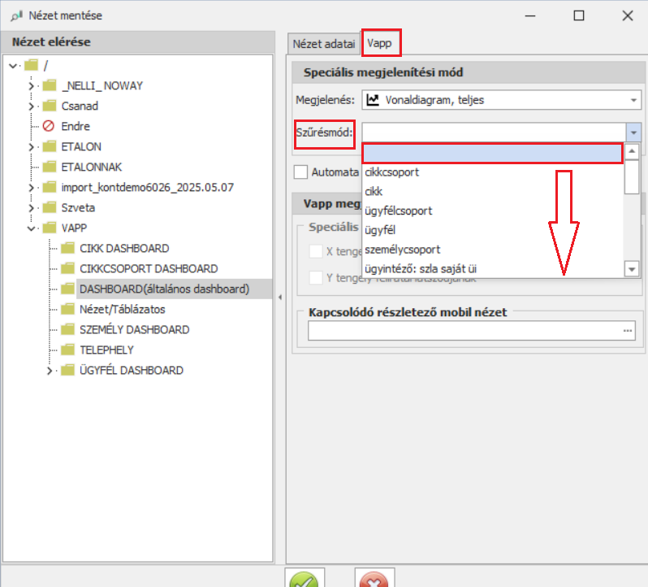Open the Megjelenés dropdown
The height and width of the screenshot is (587, 648).
(633, 100)
